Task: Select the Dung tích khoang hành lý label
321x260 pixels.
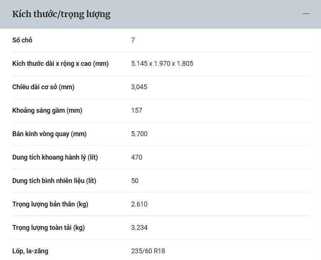Action: point(55,157)
